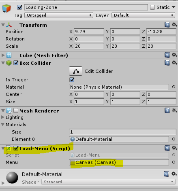Click the Loading-Zone object name field
The width and height of the screenshot is (178, 191).
coord(86,7)
